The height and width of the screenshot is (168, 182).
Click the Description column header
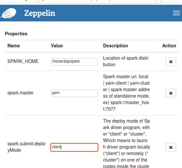[116, 46]
